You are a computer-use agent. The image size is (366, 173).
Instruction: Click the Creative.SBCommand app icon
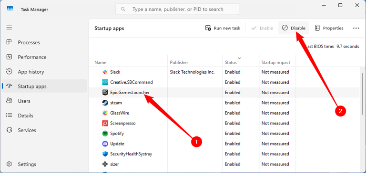105,82
